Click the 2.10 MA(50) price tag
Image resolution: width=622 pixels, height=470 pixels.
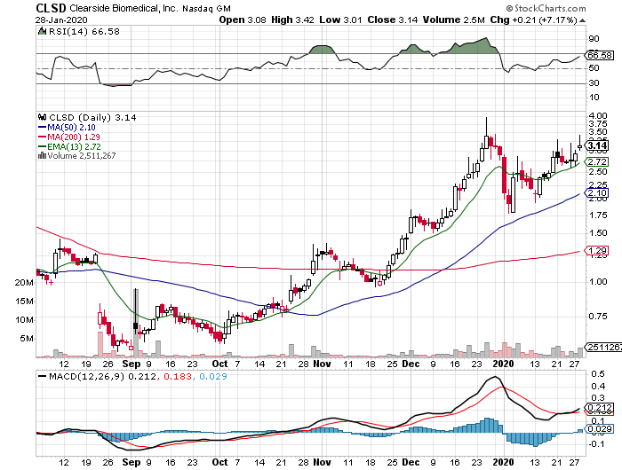[x=597, y=193]
